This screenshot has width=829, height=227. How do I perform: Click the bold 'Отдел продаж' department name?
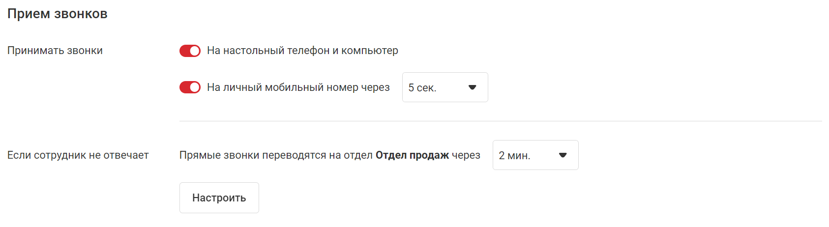[x=412, y=155]
